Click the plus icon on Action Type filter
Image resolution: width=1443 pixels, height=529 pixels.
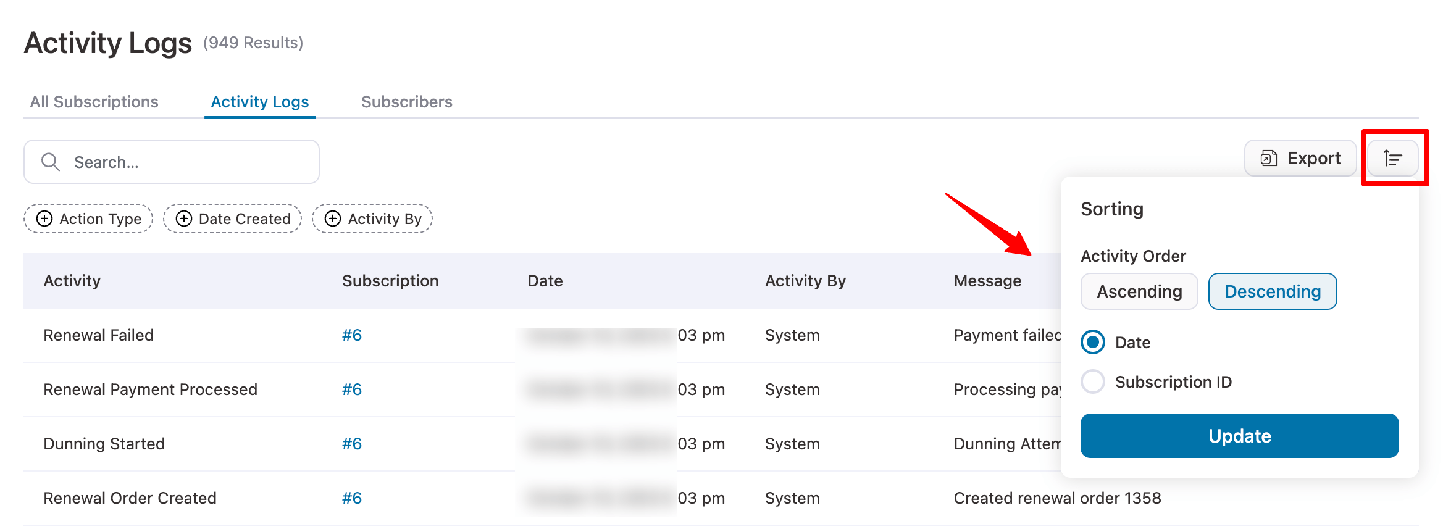[x=44, y=219]
